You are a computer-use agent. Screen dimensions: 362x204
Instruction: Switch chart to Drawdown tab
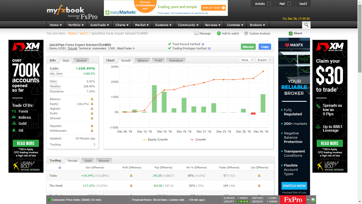click(176, 61)
